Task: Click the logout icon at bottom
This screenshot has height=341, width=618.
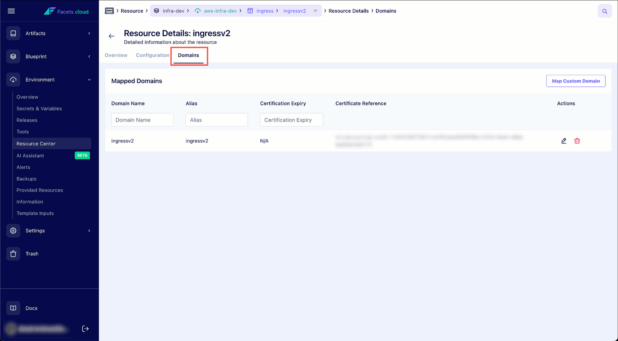Action: pos(85,328)
